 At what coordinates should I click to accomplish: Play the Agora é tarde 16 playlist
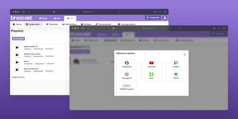tap(17, 48)
